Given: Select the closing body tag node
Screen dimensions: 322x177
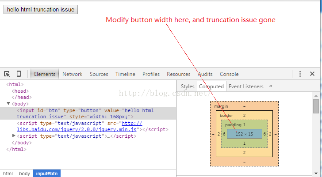Looking at the screenshot, I should [22, 143].
